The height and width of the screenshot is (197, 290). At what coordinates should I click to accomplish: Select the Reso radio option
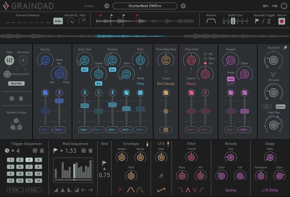(x=205, y=59)
